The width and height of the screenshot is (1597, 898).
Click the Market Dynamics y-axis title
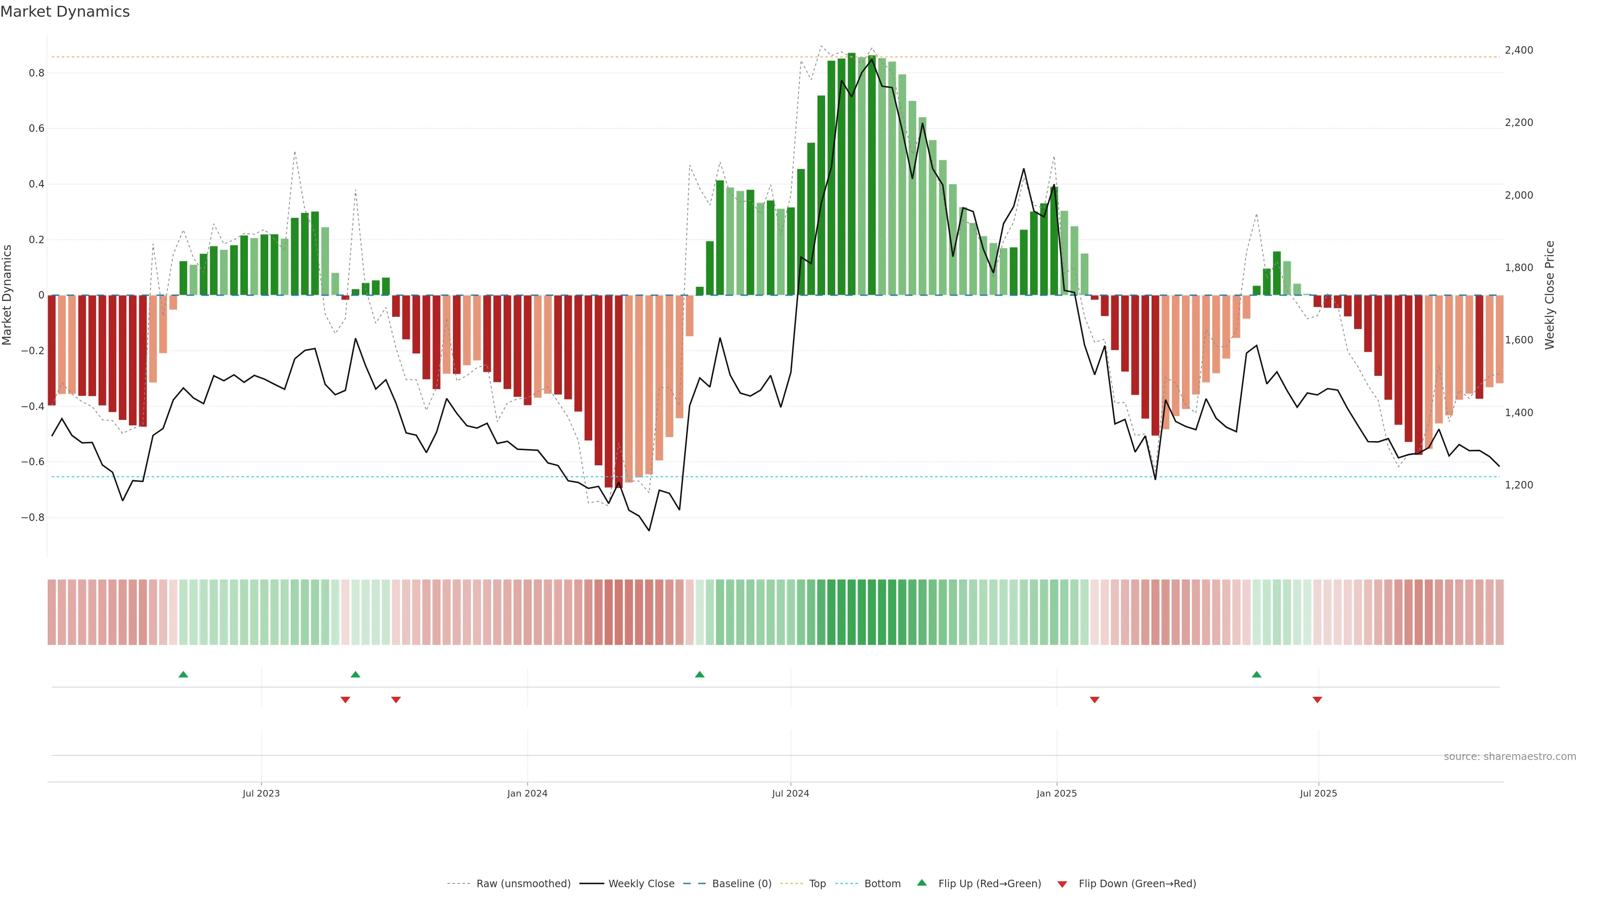point(7,295)
